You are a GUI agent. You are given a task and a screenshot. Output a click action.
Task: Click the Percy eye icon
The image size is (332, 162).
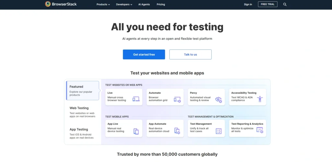tap(219, 100)
